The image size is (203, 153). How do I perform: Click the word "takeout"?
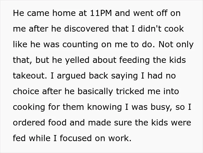(30, 76)
